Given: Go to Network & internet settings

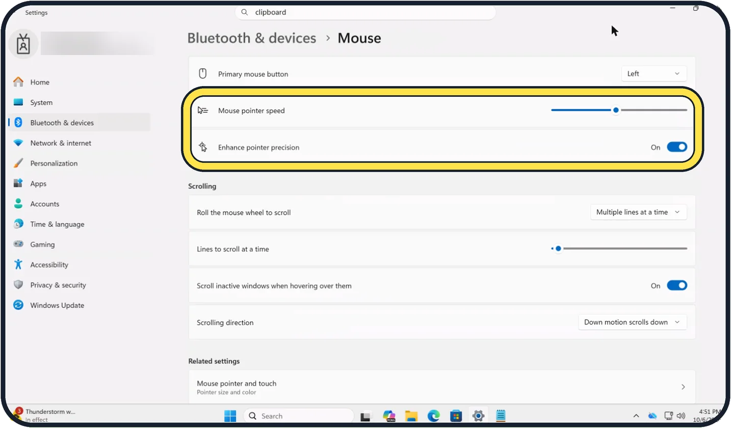Looking at the screenshot, I should coord(61,143).
